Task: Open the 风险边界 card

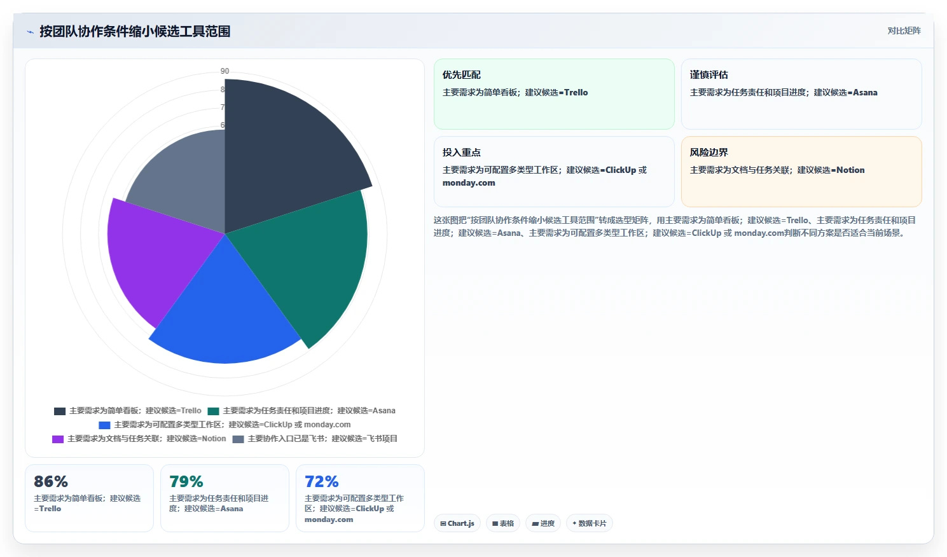Action: 801,172
